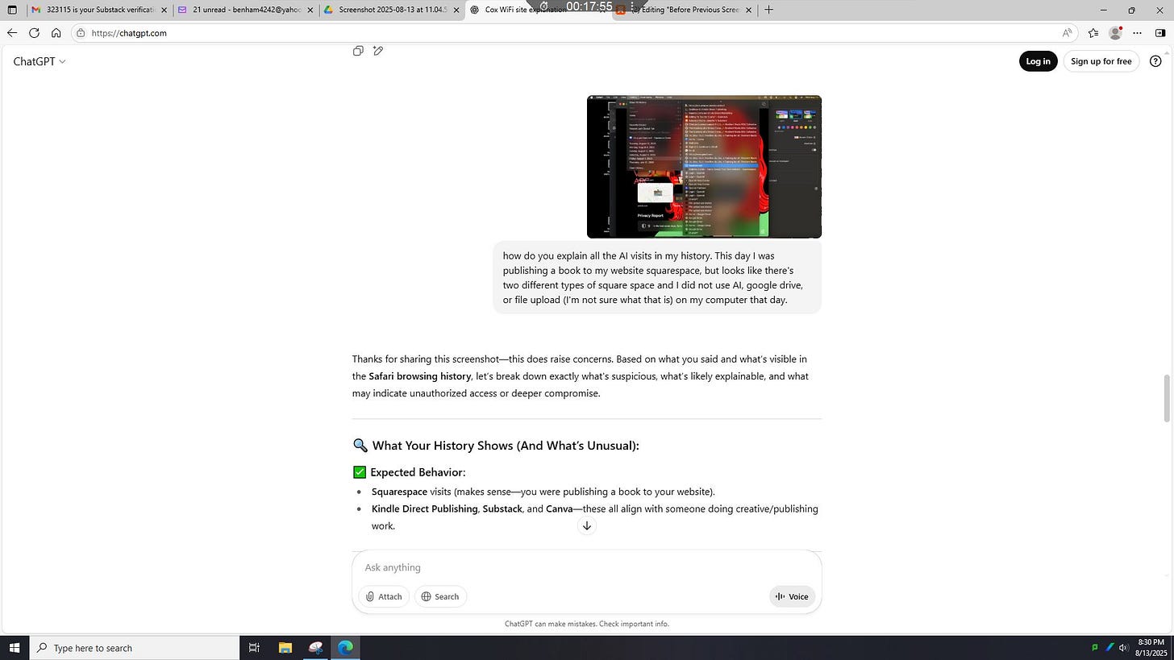The width and height of the screenshot is (1174, 660).
Task: Click bold 'Safari browsing history' text
Action: click(419, 376)
